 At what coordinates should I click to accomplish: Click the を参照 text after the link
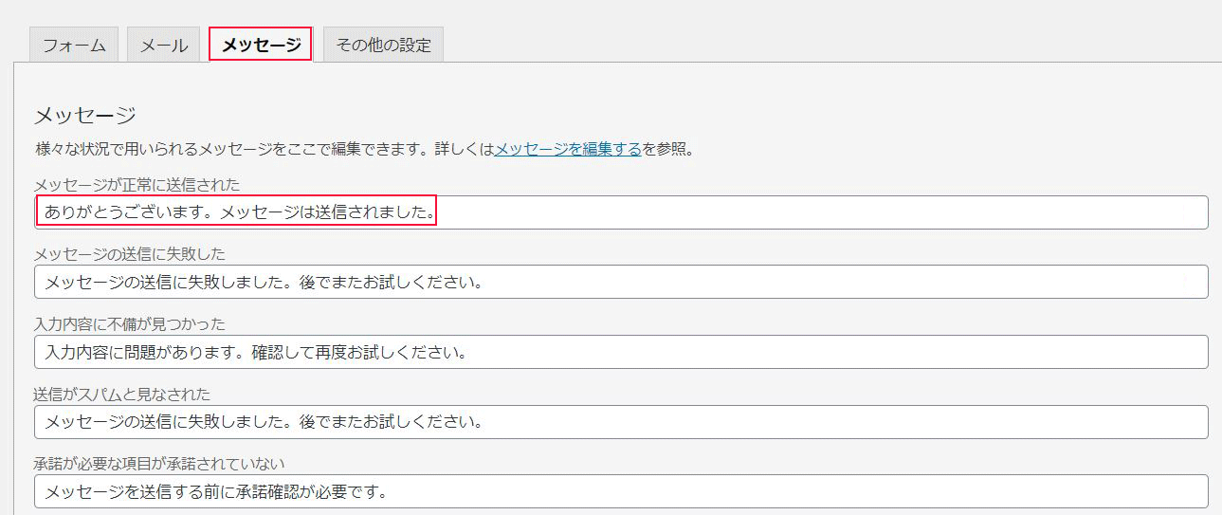(x=667, y=149)
